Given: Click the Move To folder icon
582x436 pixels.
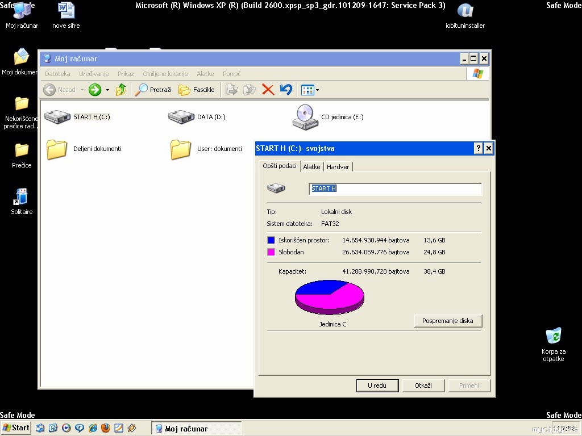Looking at the screenshot, I should (x=232, y=90).
